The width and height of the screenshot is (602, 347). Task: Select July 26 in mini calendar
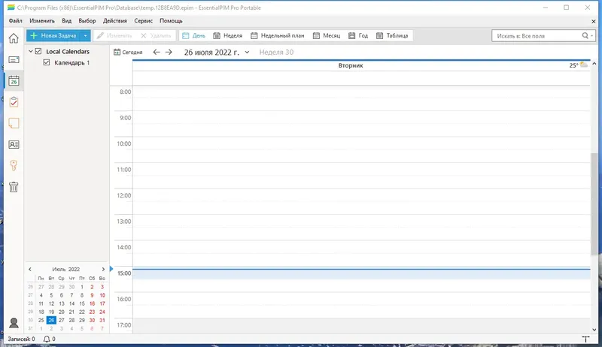click(x=51, y=320)
